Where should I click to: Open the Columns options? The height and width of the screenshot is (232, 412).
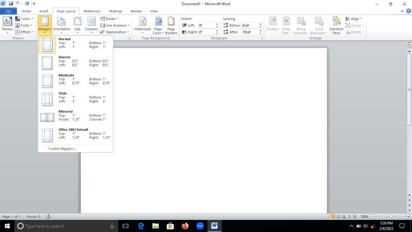point(91,25)
